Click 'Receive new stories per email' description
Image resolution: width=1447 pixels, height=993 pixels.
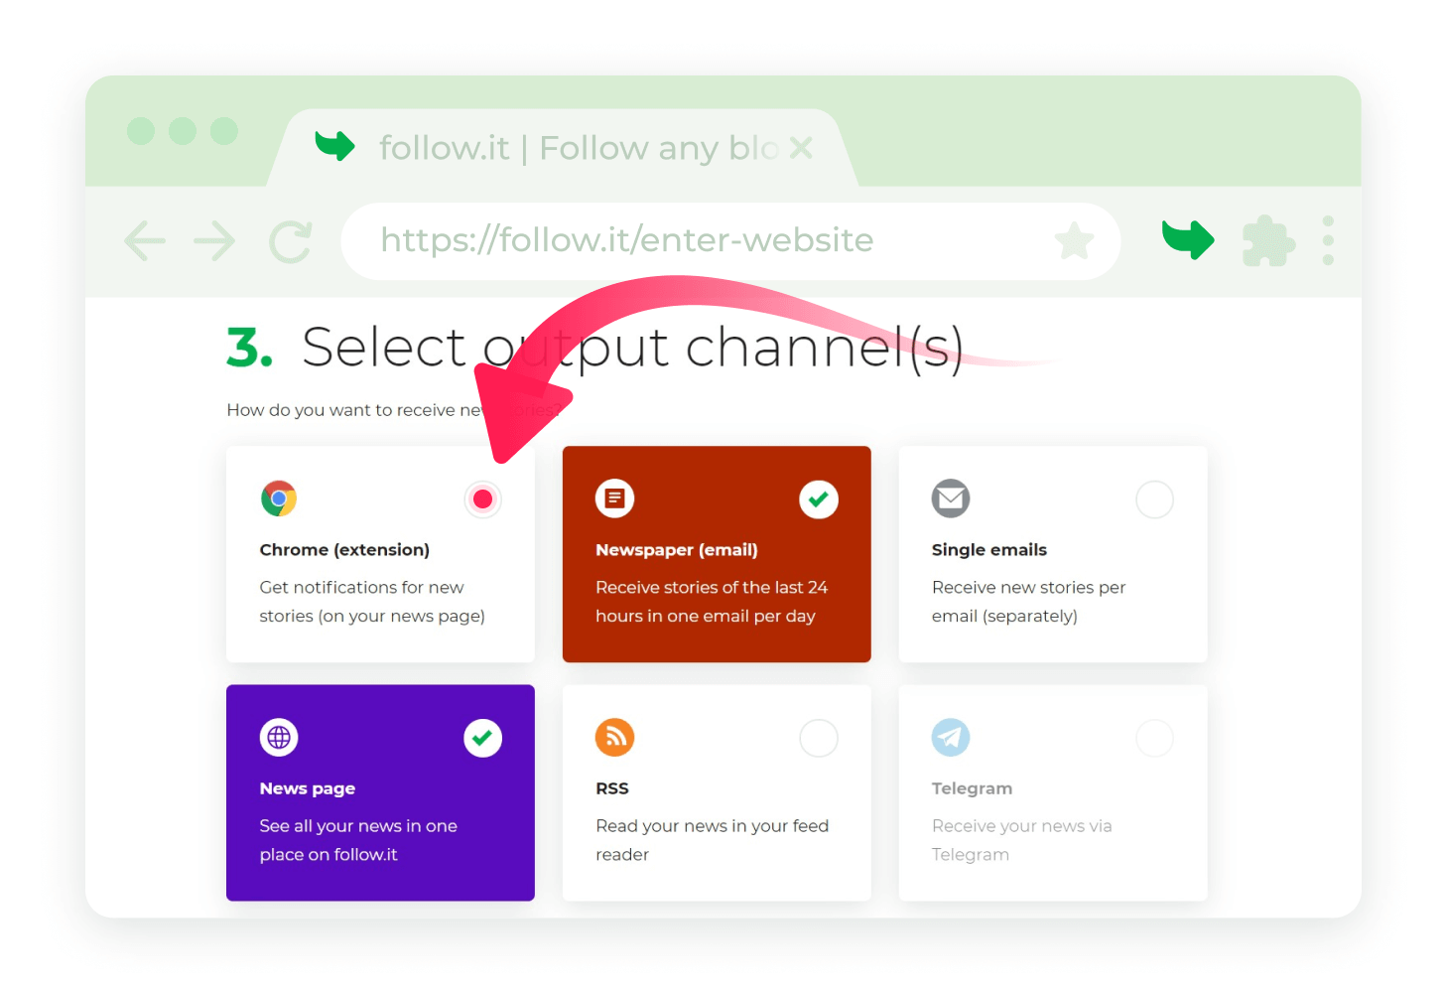[x=1028, y=602]
